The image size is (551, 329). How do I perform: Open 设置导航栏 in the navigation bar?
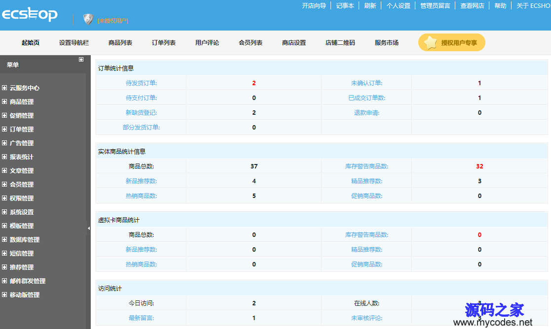click(x=74, y=42)
